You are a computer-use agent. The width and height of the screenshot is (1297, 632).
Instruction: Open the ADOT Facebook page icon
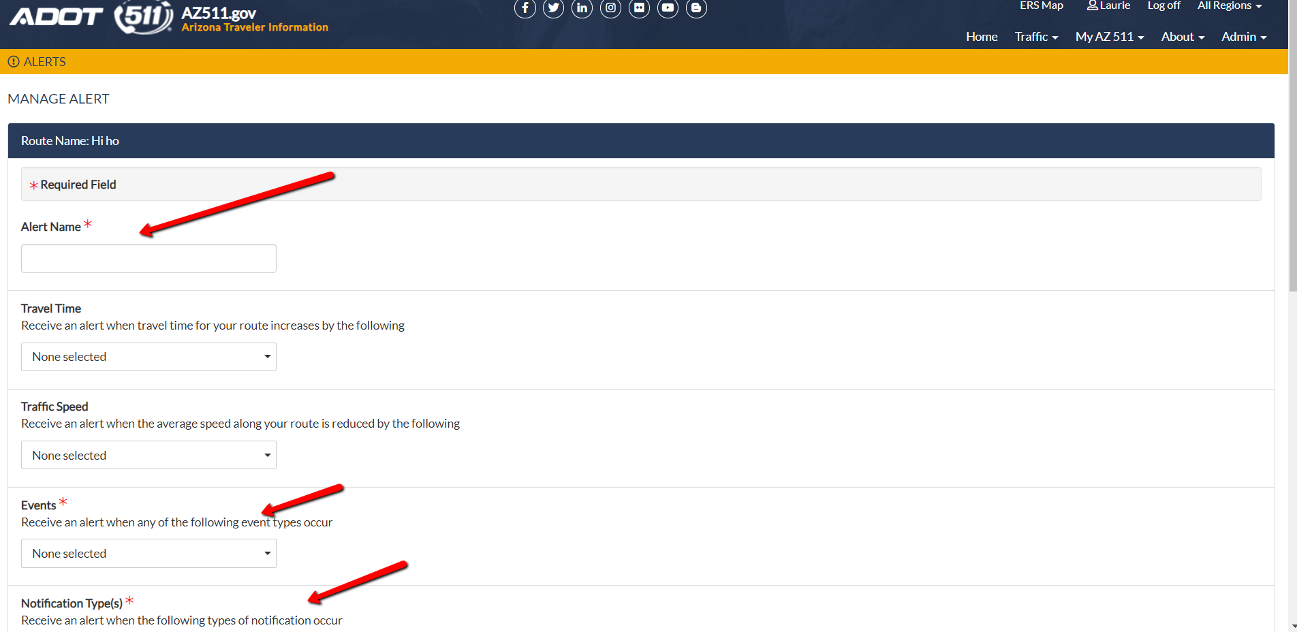click(x=525, y=8)
